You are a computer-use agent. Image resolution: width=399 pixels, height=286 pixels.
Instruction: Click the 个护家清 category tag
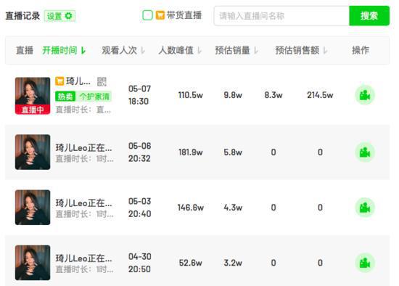pyautogui.click(x=94, y=97)
